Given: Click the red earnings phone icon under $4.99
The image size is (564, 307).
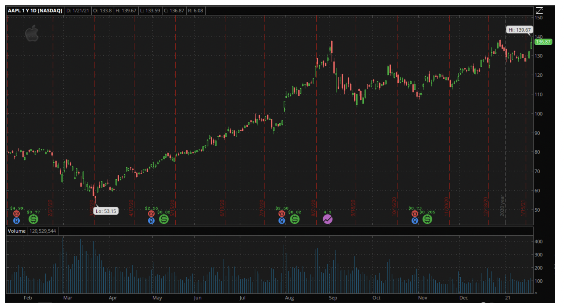Looking at the screenshot, I should coord(16,214).
